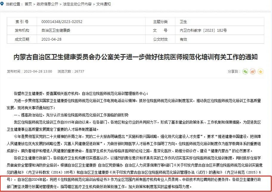Screen dimensions: 272x192
Task: Click 发布时间 2023-04-28 13:00 text
Action: pyautogui.click(x=29, y=71)
